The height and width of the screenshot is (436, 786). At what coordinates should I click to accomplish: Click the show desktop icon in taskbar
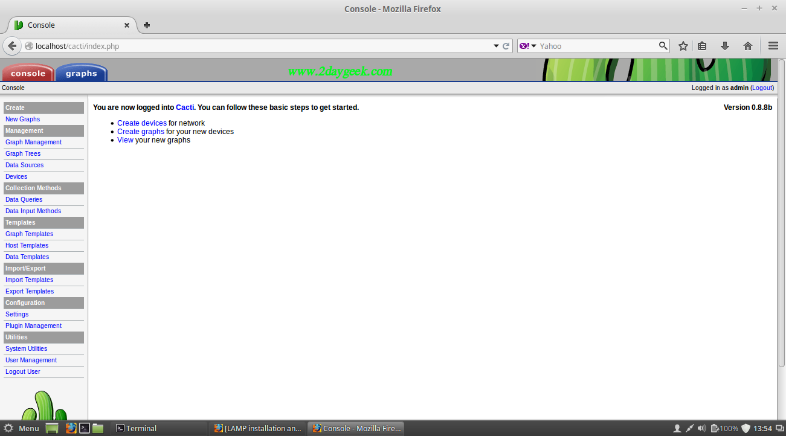(x=53, y=428)
